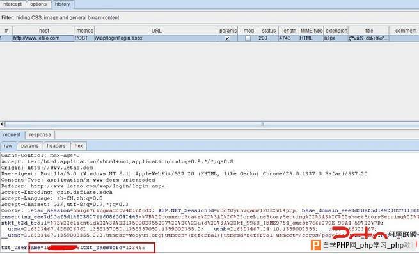Viewport: 419px width, 254px height.
Task: Sort by the URL column header
Action: point(156,31)
